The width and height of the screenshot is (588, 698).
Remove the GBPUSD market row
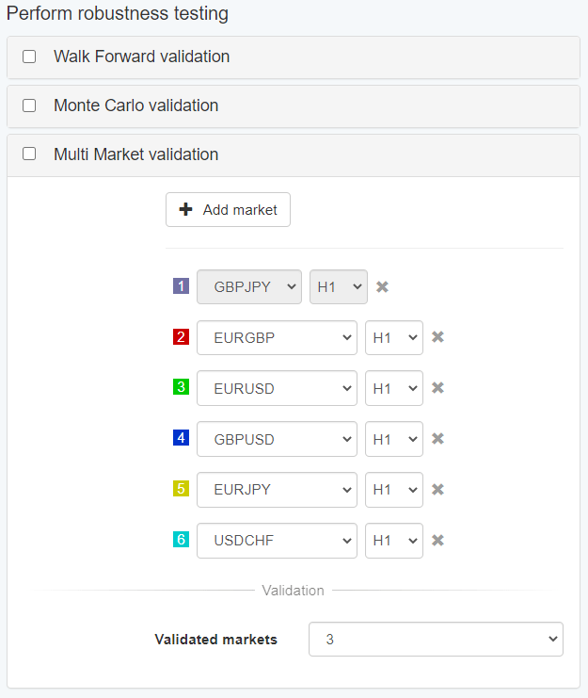(x=437, y=439)
